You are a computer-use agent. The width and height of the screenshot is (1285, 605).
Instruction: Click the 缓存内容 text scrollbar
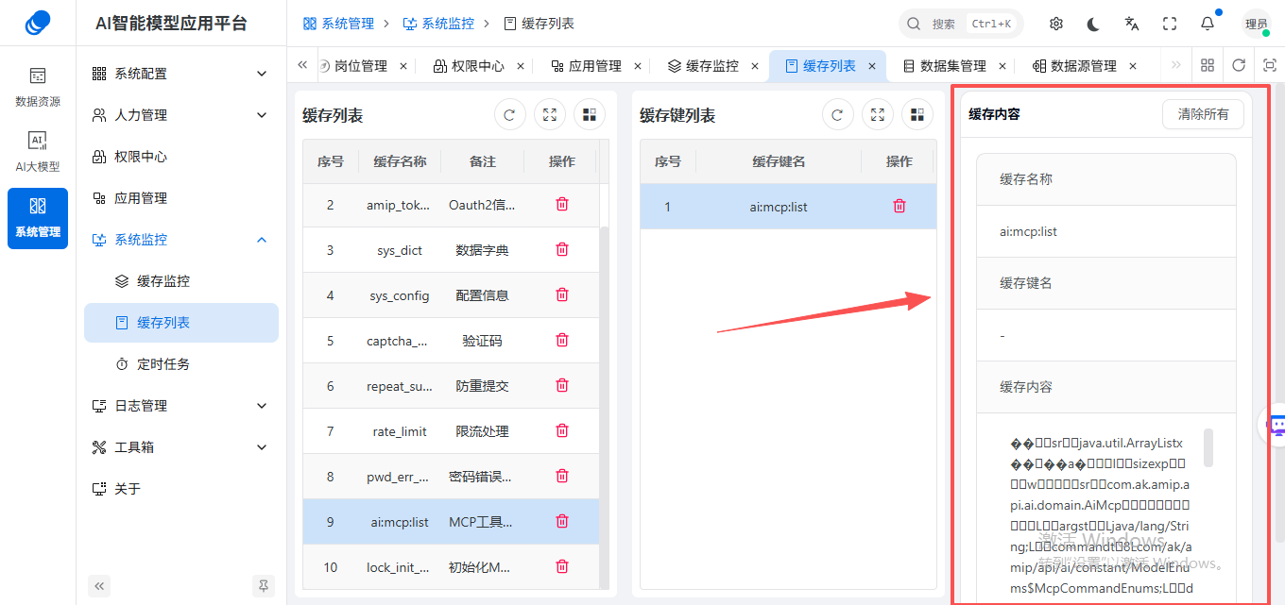pos(1208,447)
